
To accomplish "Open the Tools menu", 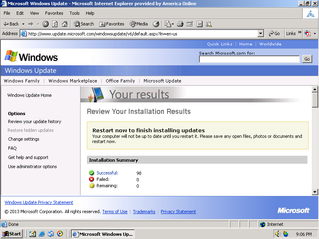I will (x=75, y=13).
